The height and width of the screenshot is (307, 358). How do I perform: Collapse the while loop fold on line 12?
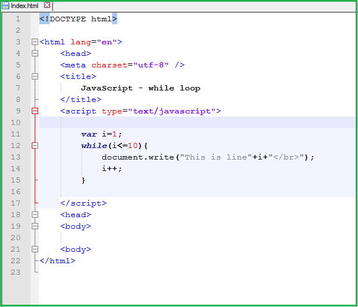[x=35, y=146]
